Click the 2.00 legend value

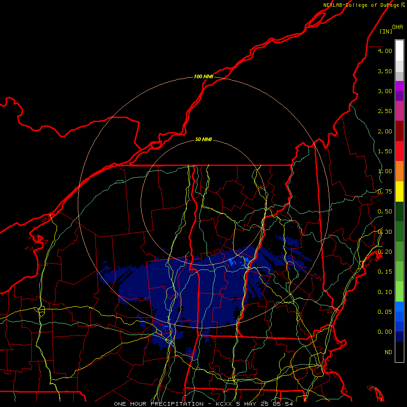(385, 131)
